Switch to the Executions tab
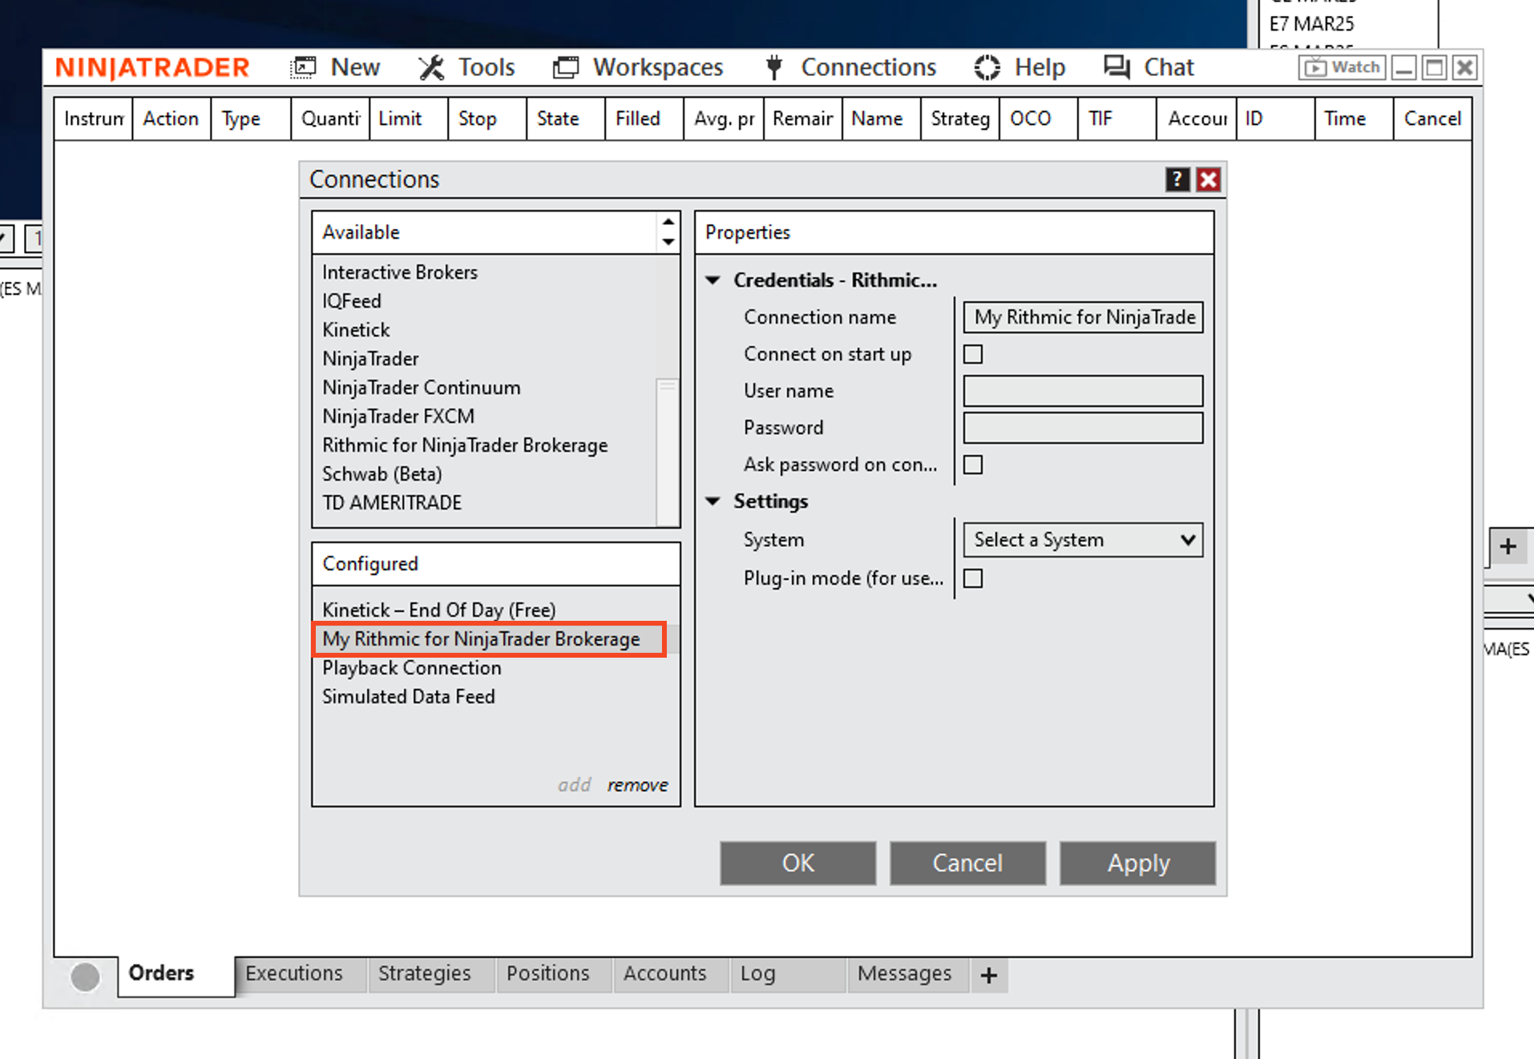 click(x=293, y=973)
